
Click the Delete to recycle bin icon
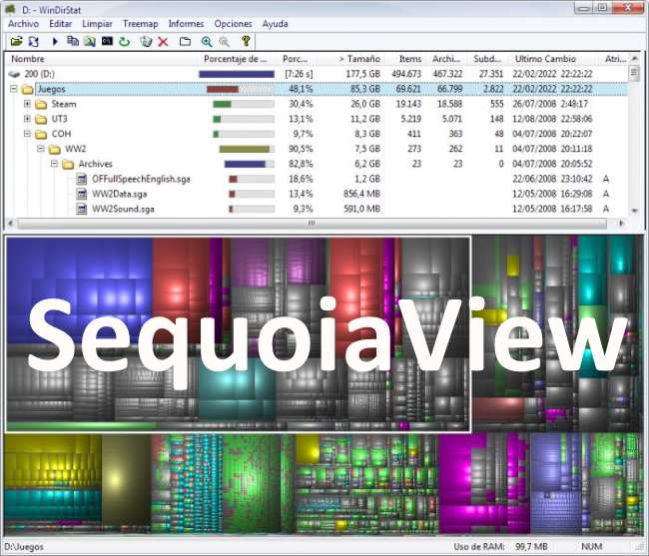click(x=146, y=41)
